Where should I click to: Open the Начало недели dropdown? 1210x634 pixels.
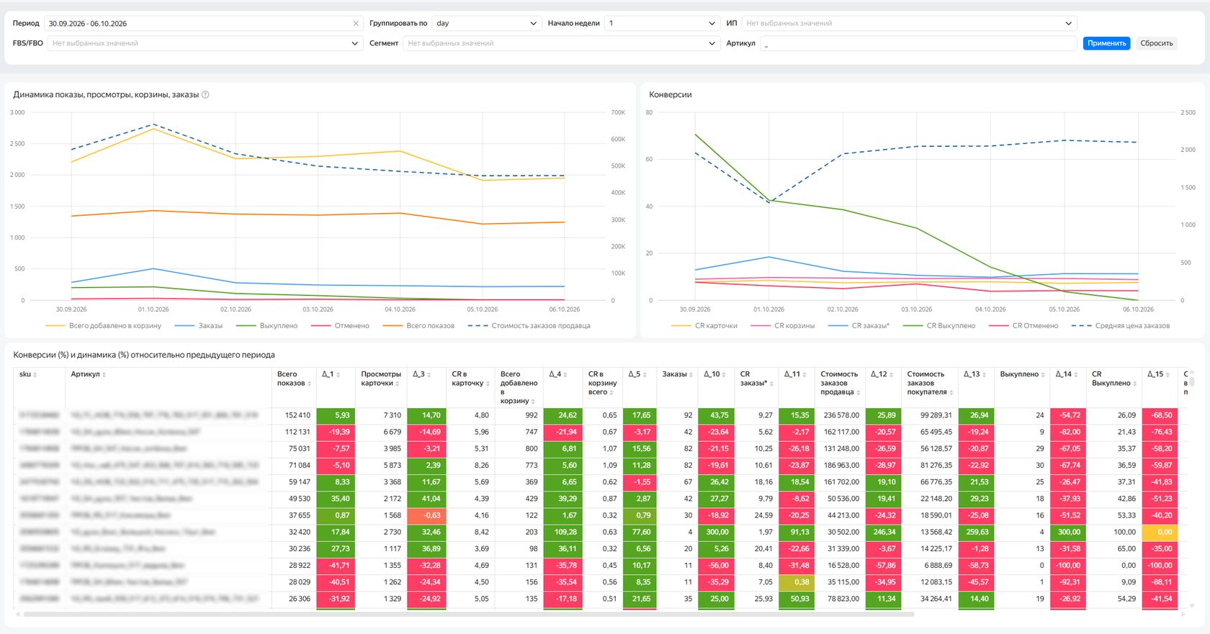662,24
